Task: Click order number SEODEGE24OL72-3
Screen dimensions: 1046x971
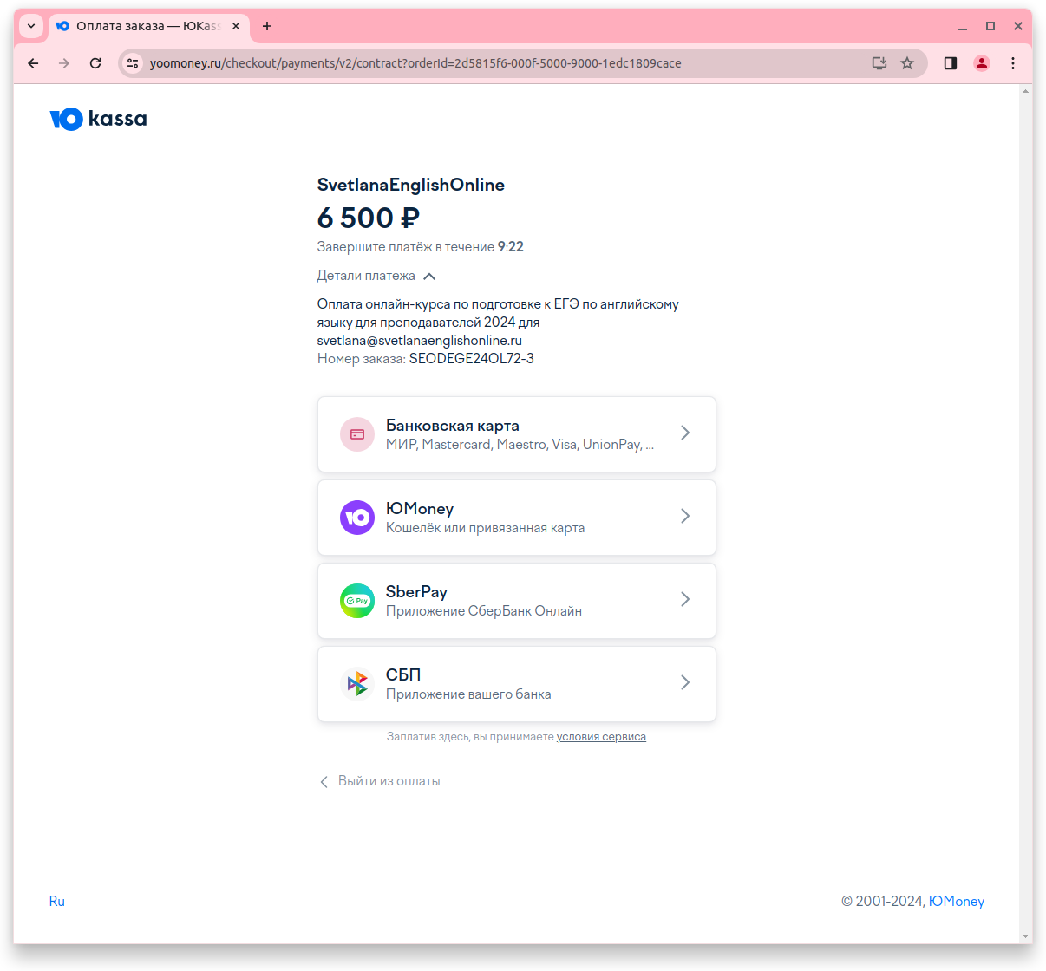Action: tap(472, 359)
